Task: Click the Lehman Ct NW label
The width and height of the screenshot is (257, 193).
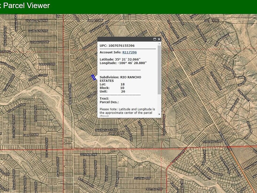Action: click(x=40, y=42)
